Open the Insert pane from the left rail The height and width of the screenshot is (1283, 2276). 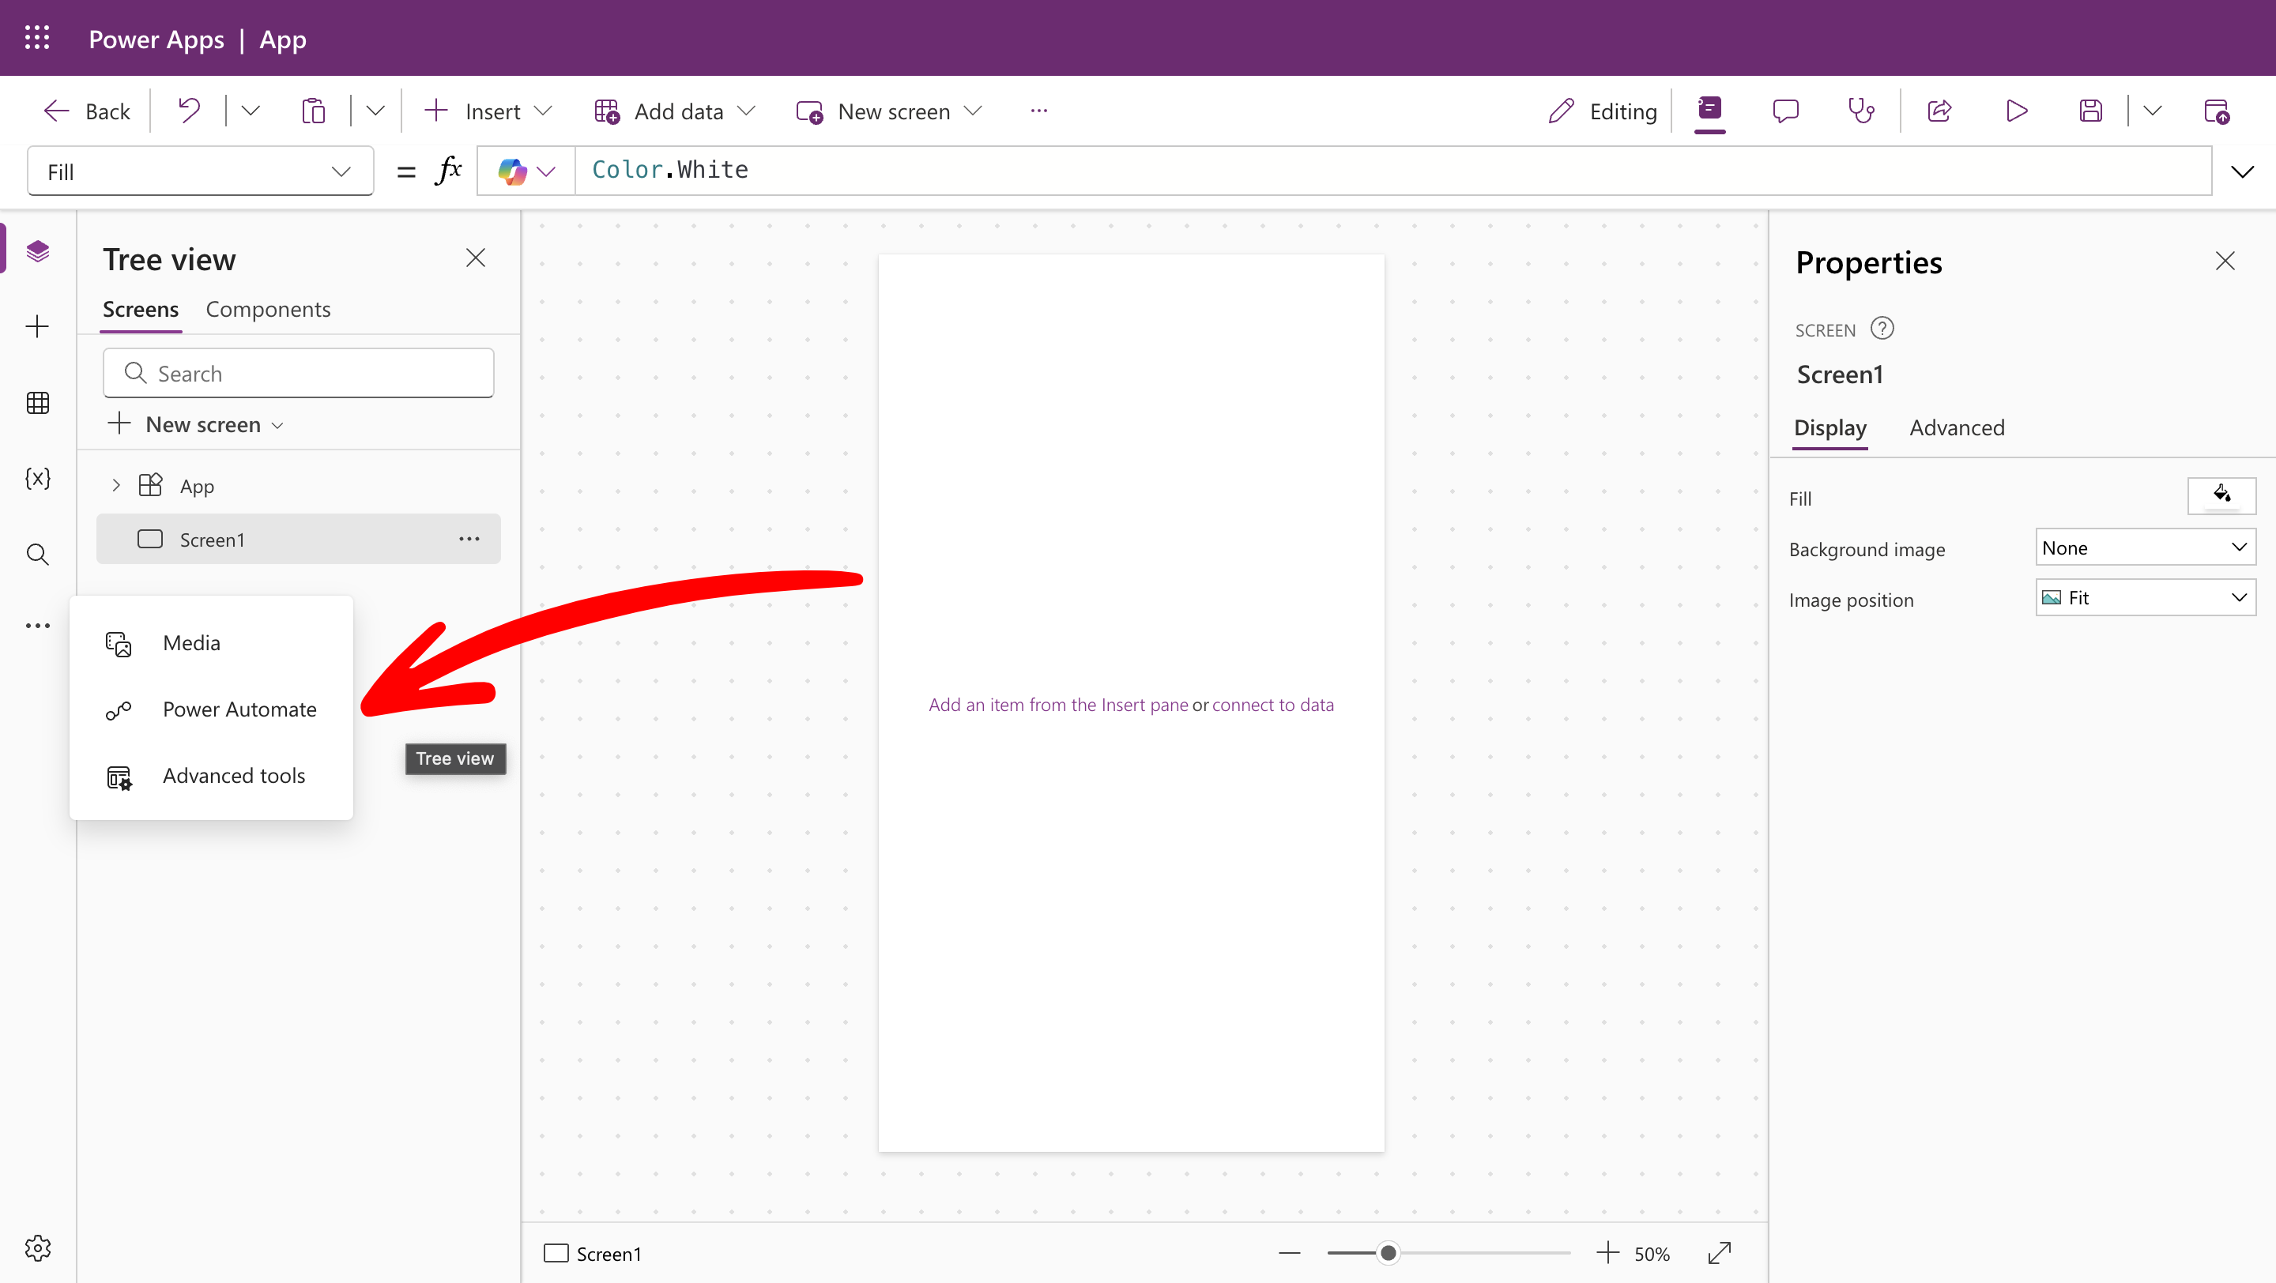tap(38, 325)
